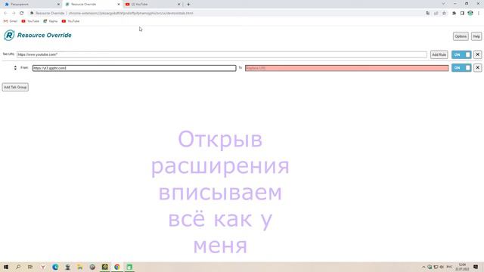Image resolution: width=484 pixels, height=272 pixels.
Task: Open the Chrome profile avatar
Action: coord(470,14)
